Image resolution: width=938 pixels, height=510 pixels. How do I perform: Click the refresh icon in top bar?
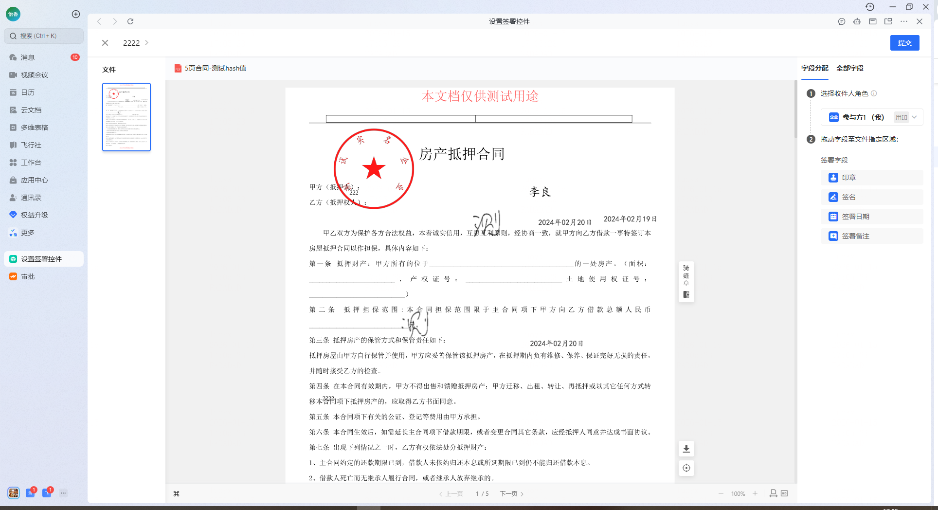(x=130, y=21)
